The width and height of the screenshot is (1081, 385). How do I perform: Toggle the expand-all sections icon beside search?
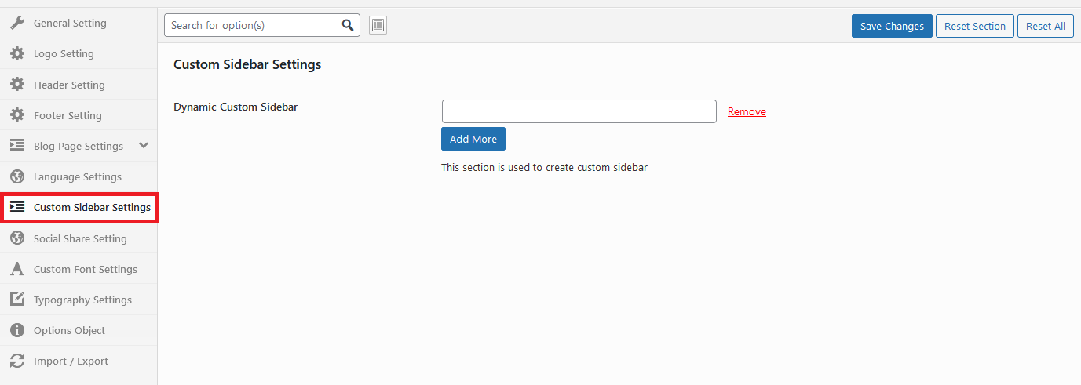pos(378,25)
